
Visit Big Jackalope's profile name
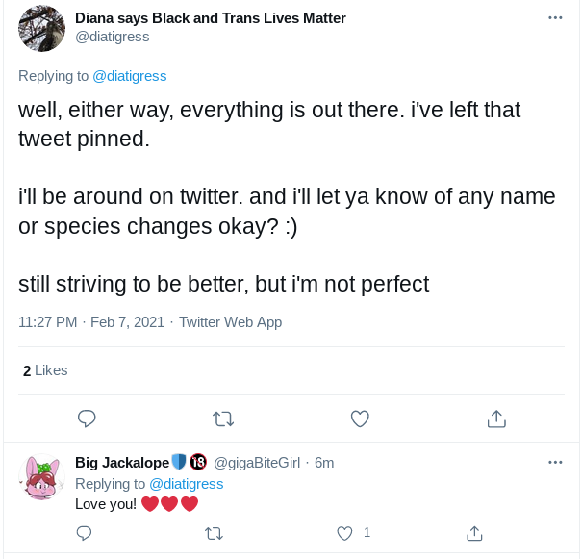122,463
